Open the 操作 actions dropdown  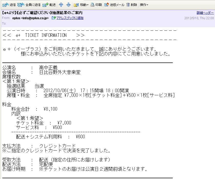click(x=144, y=5)
